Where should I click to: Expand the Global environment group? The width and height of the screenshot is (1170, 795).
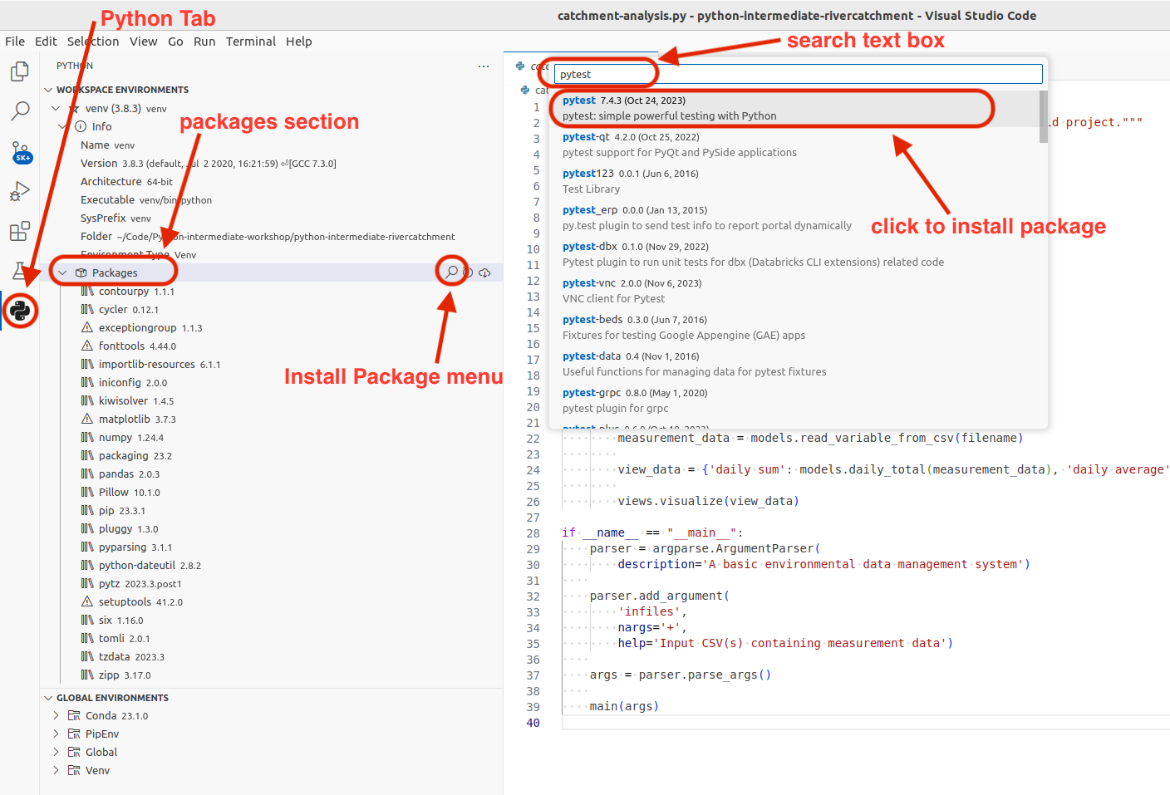point(56,752)
